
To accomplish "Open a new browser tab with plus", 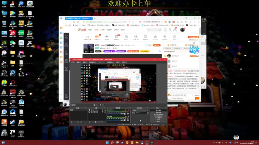I will pos(95,19).
